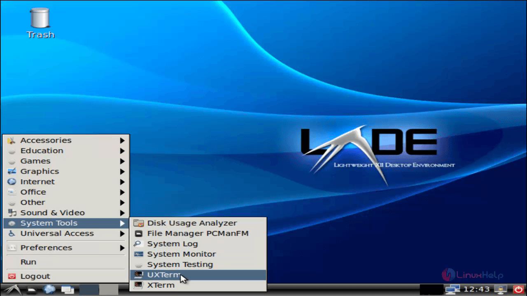Viewport: 527px width, 296px height.
Task: Expand the Preferences submenu arrow
Action: [122, 248]
